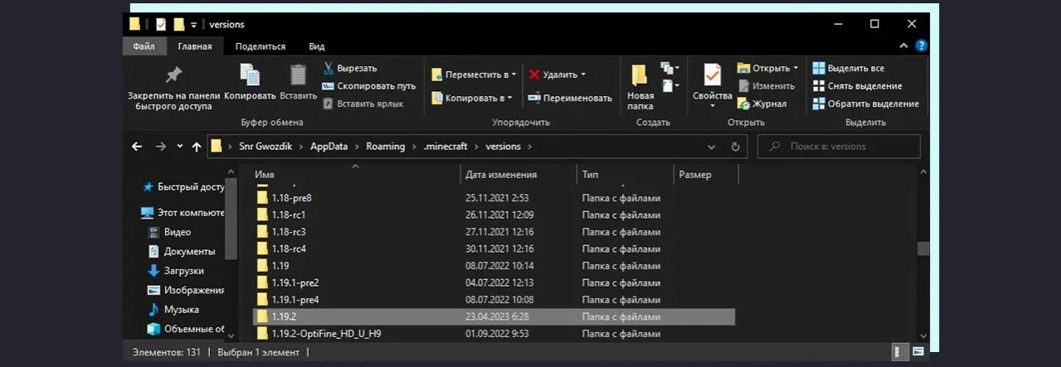Image resolution: width=1061 pixels, height=367 pixels.
Task: Open Help with the blue question mark
Action: pyautogui.click(x=921, y=46)
